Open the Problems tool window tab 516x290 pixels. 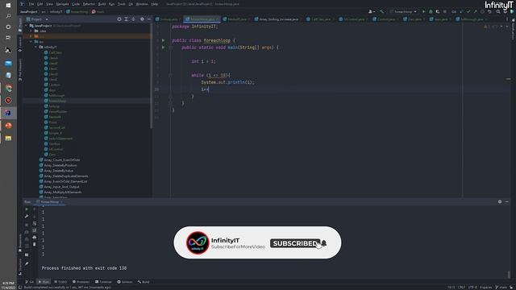(x=81, y=282)
